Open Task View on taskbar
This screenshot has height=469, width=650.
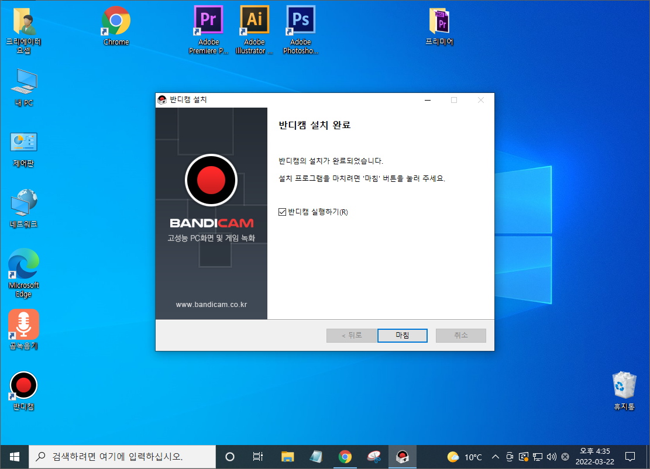coord(258,457)
